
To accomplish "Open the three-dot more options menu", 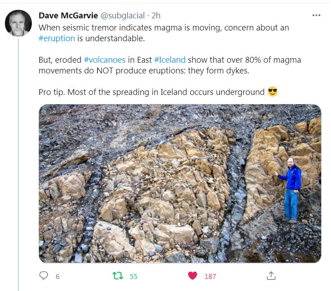I will point(316,15).
